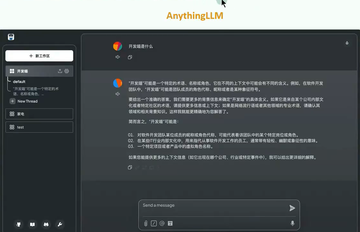The image size is (360, 232).
Task: Click the user avatar beside 开发喵是什么
Action: pyautogui.click(x=117, y=46)
